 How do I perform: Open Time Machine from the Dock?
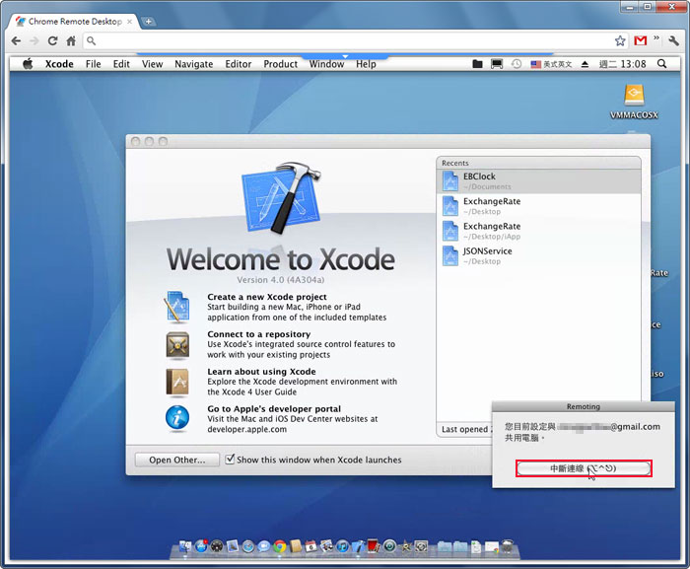point(390,546)
